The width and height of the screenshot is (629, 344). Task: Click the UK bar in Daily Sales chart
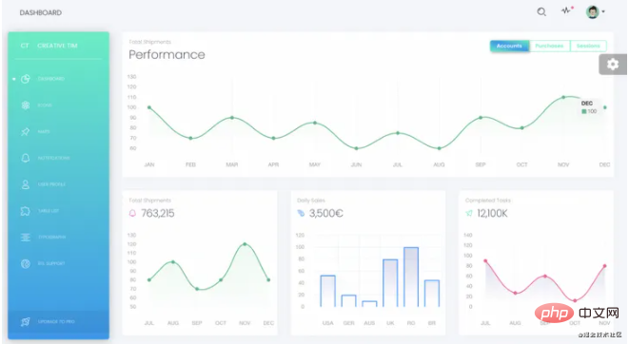tap(390, 283)
